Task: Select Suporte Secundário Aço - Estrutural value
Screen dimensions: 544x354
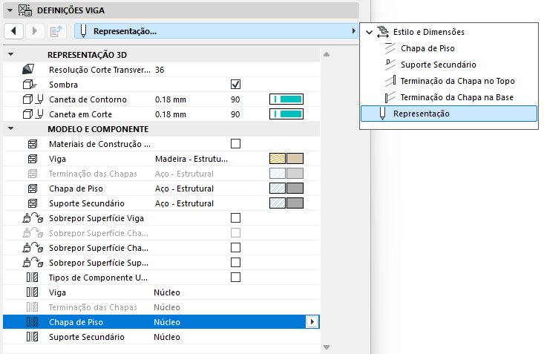Action: (184, 203)
